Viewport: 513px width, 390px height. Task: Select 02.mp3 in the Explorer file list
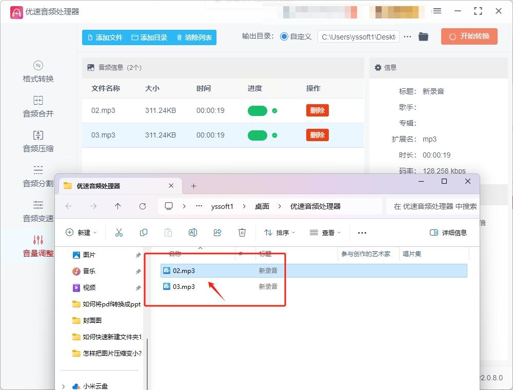click(314, 271)
